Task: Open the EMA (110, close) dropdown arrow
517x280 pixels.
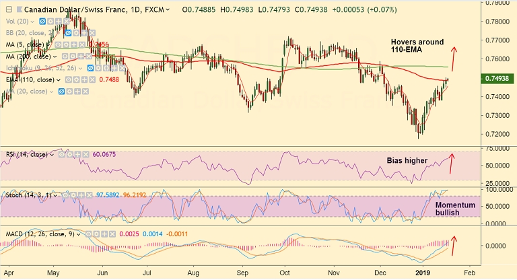Action: click(x=59, y=80)
